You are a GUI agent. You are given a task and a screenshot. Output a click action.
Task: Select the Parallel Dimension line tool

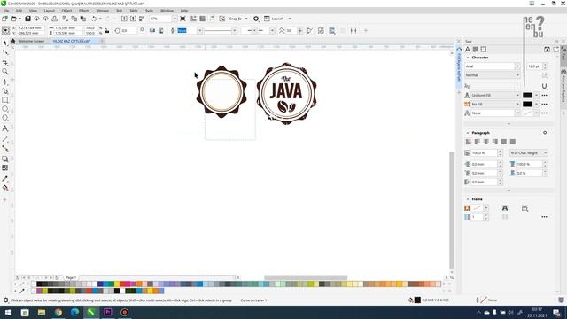(5, 139)
